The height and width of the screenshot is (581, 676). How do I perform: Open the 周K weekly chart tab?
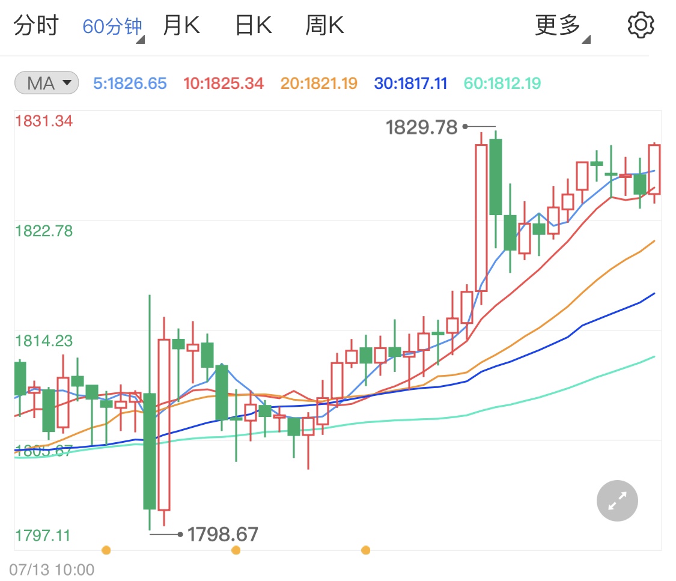[324, 24]
